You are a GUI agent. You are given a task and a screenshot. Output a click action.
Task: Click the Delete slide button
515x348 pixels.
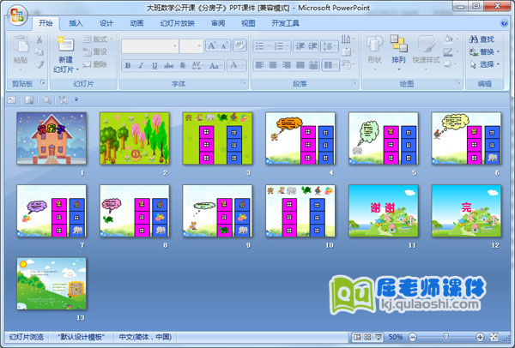click(x=95, y=64)
